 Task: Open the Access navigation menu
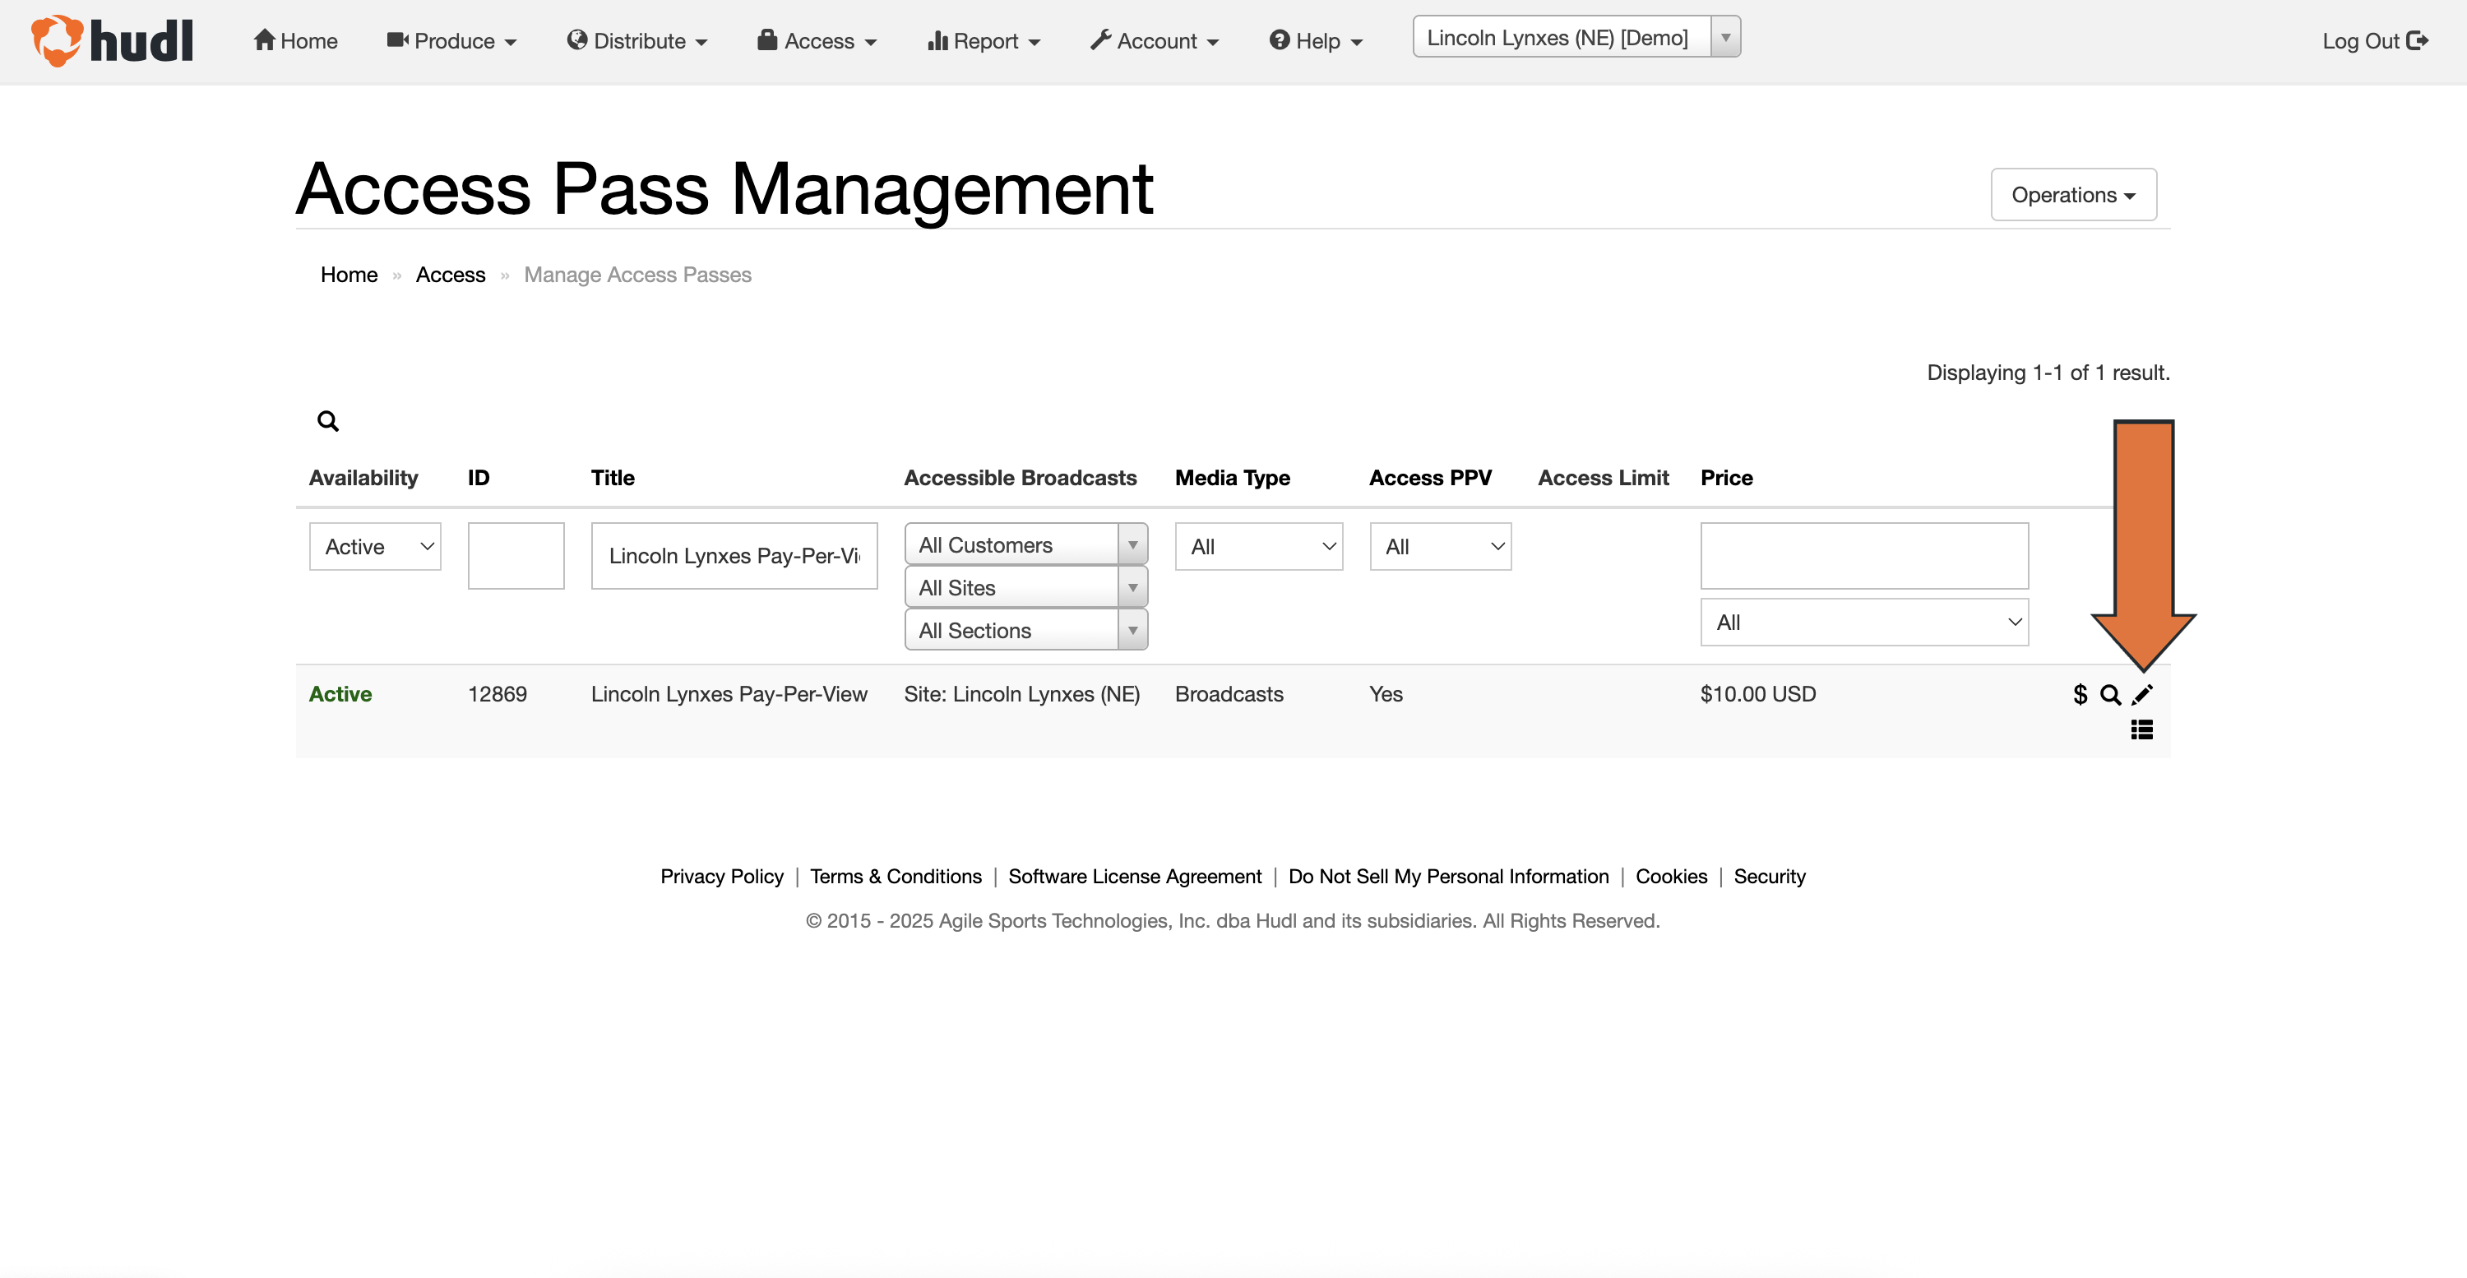coord(817,41)
